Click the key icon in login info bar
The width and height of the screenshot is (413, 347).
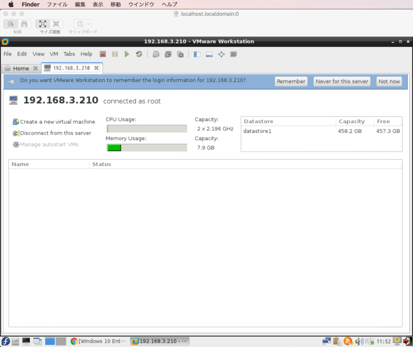coord(11,82)
